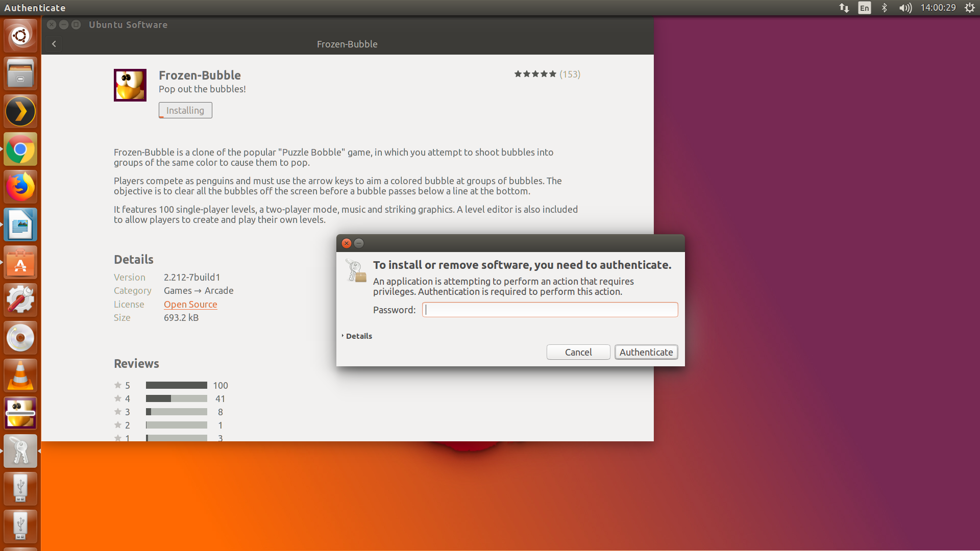Open Ubuntu Software dock icon
The image size is (980, 551).
(x=20, y=262)
